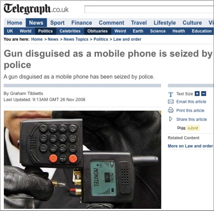Image resolution: width=214 pixels, height=211 pixels.
Task: Click Email this article link
Action: [x=191, y=102]
